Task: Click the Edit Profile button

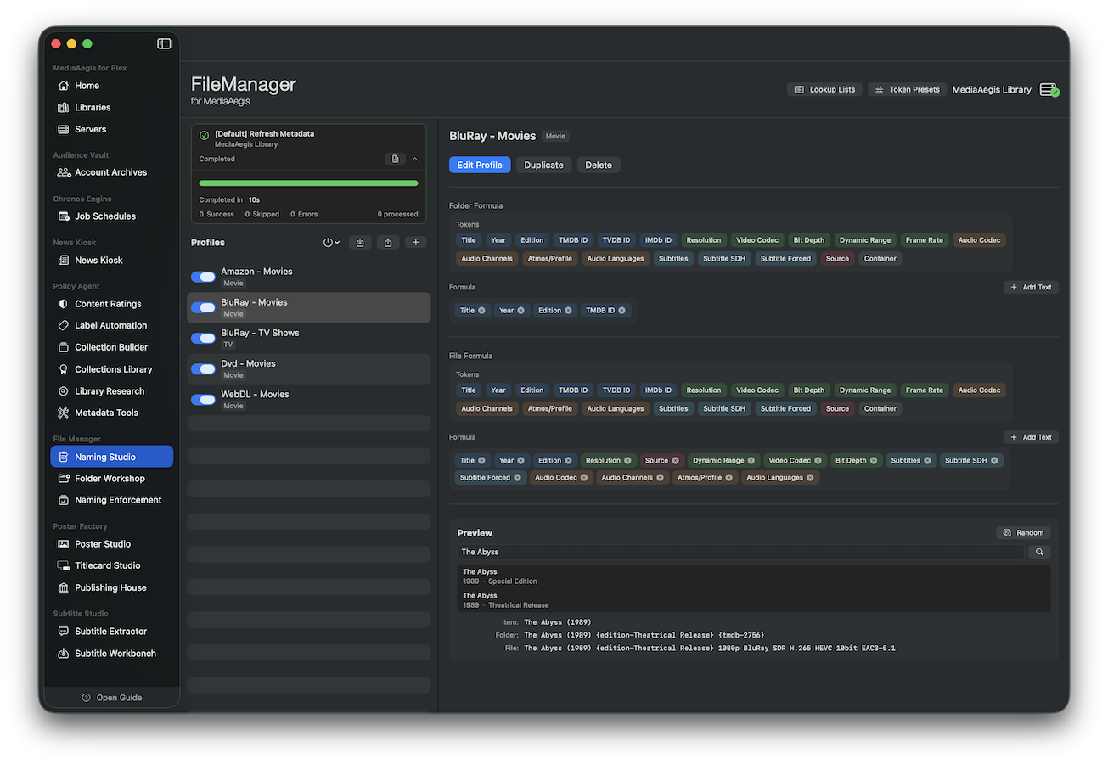Action: click(x=480, y=165)
